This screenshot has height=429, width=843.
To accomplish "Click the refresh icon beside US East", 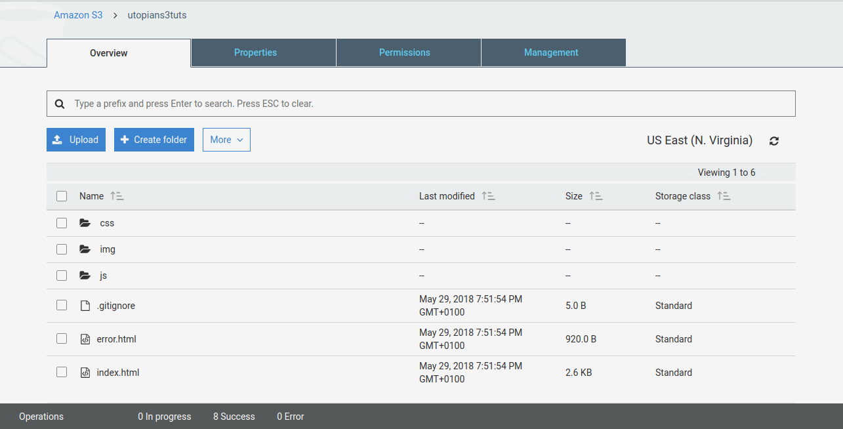I will (x=774, y=141).
